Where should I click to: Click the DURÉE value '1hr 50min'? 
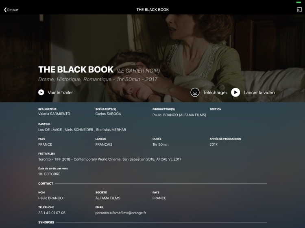[x=161, y=144]
